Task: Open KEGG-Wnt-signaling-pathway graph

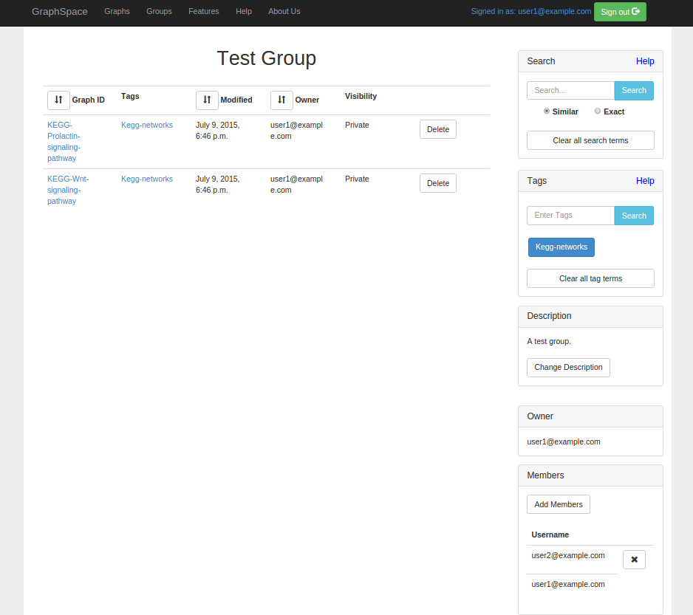Action: coord(68,190)
